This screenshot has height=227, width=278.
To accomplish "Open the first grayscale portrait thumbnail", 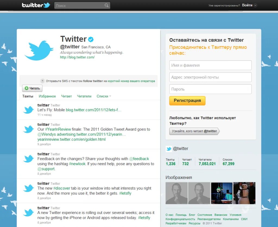I will (176, 193).
